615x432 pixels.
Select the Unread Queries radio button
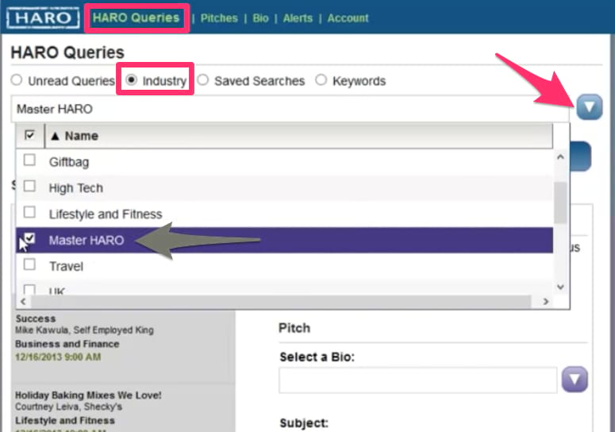click(x=17, y=80)
